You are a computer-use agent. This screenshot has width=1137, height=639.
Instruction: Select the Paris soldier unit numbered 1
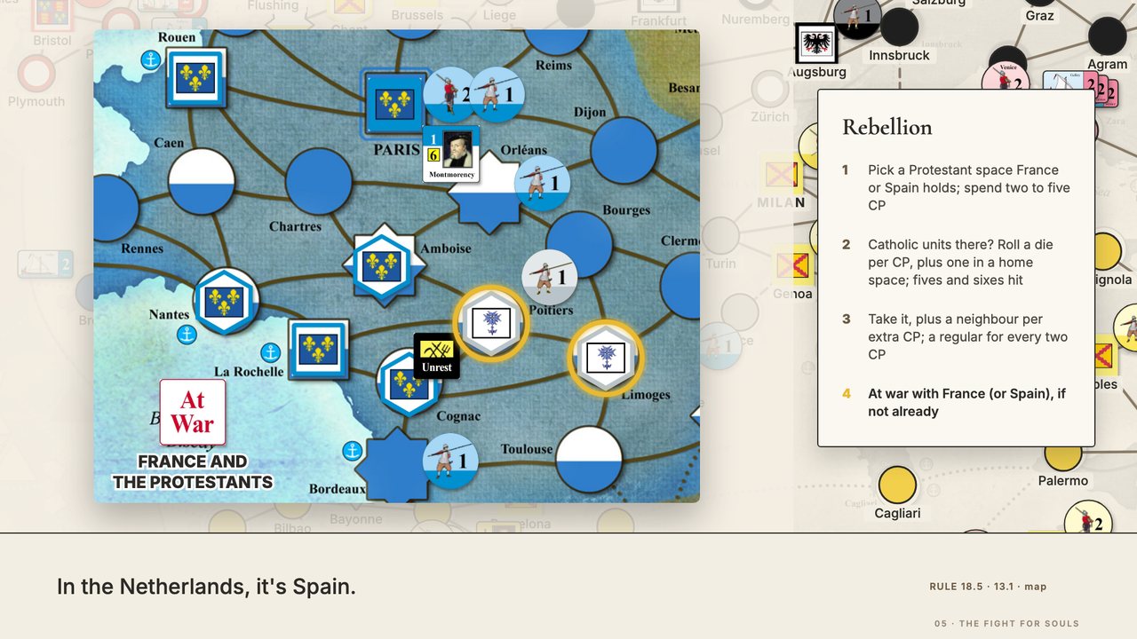click(x=497, y=94)
